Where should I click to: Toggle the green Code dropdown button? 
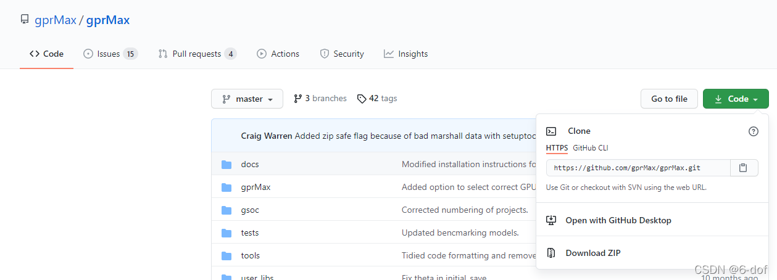coord(736,99)
